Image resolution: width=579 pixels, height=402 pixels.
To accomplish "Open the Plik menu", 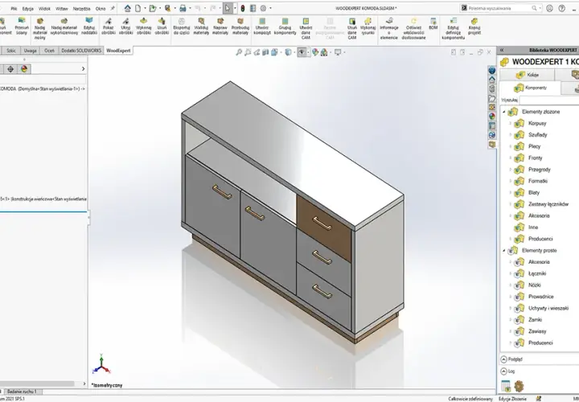I will click(x=14, y=9).
